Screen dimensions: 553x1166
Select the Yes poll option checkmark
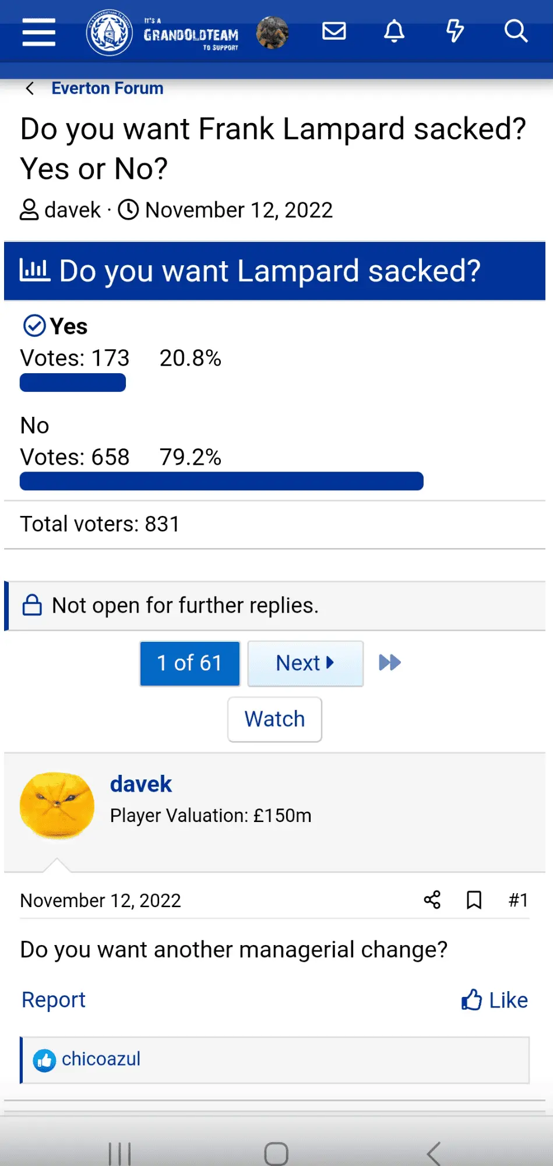pos(34,326)
